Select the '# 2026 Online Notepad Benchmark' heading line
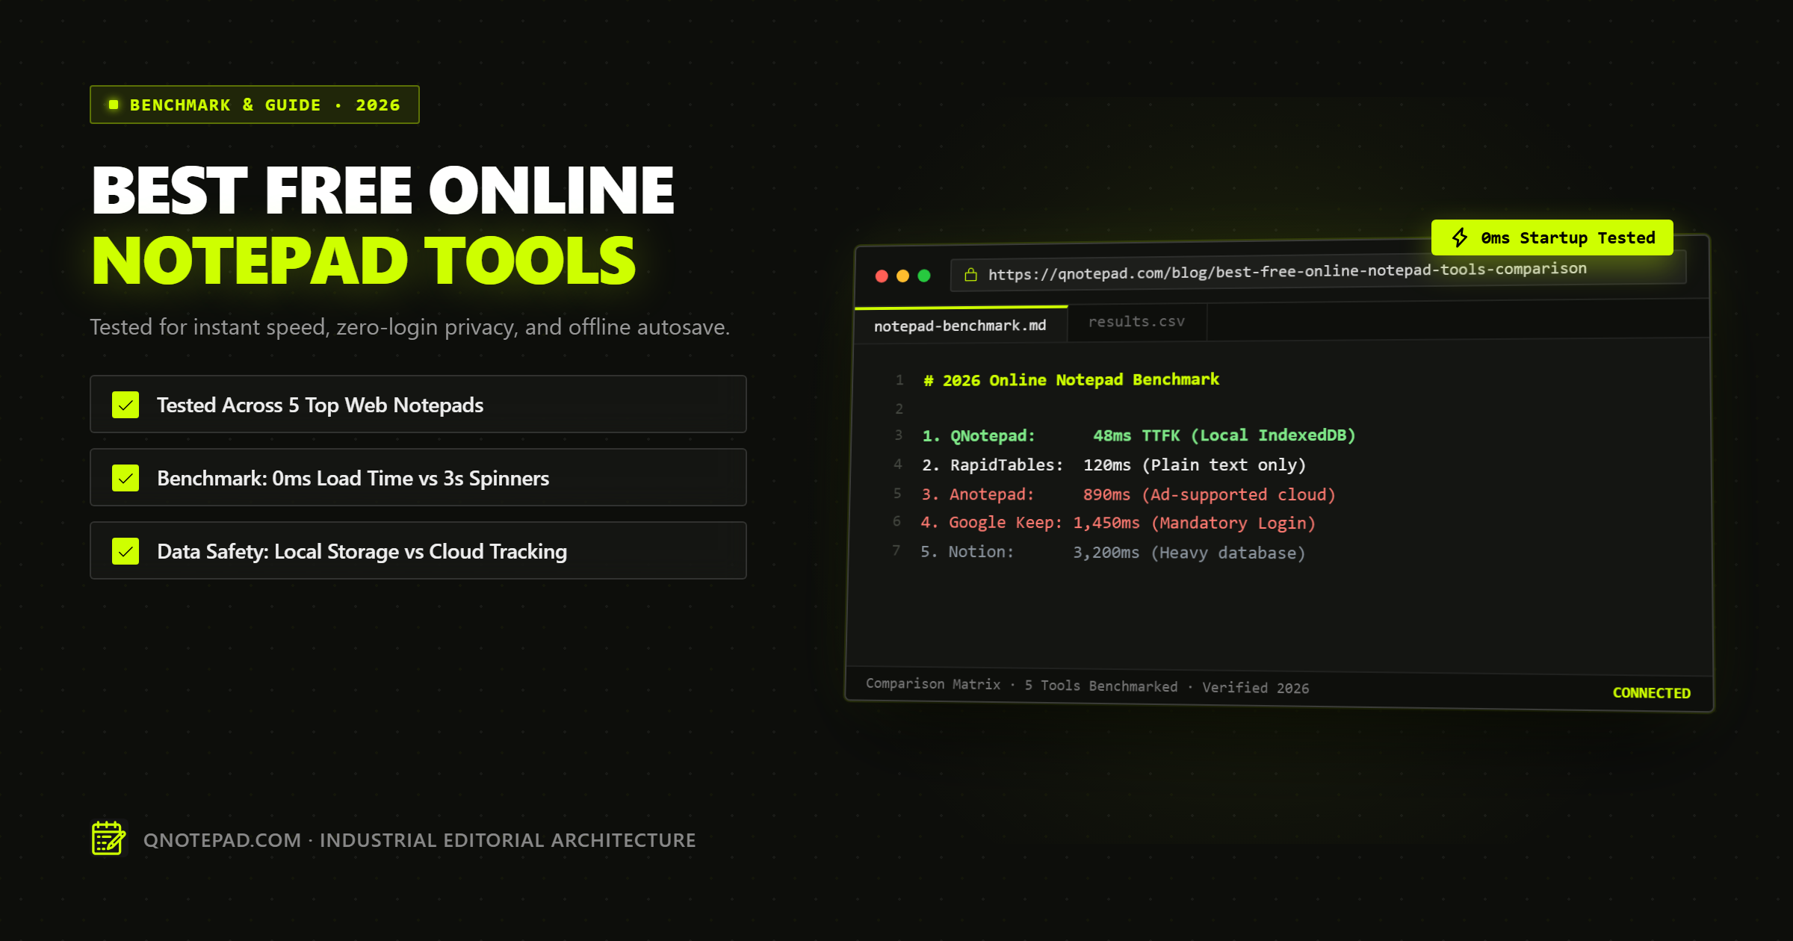Screen dimensions: 1793x941 [1071, 379]
